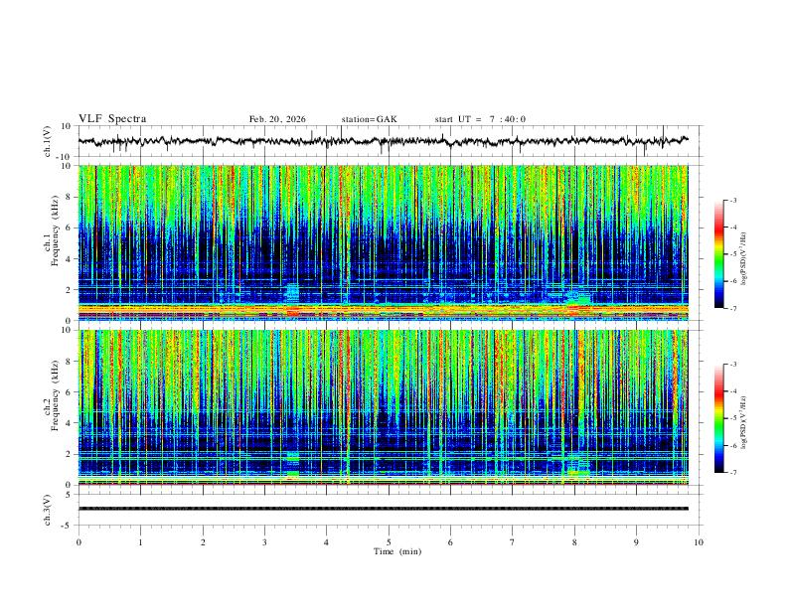Click inside the ch.2 spectrogram plot
Viewport: 787px width, 608px height.
pyautogui.click(x=383, y=407)
